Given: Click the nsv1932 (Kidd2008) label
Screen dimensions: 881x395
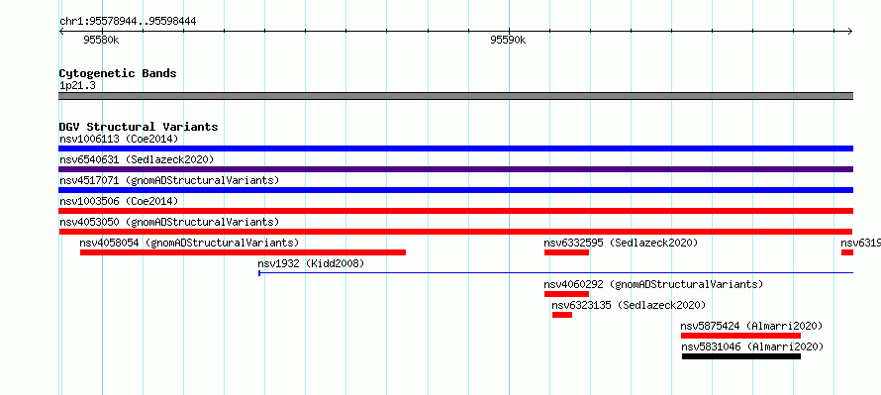Looking at the screenshot, I should [311, 263].
